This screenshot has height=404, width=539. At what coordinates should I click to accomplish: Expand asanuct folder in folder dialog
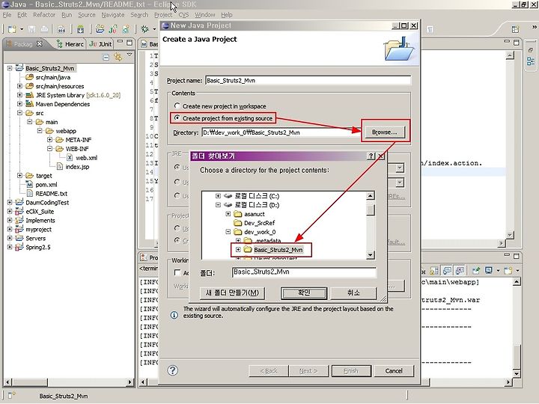pyautogui.click(x=228, y=214)
